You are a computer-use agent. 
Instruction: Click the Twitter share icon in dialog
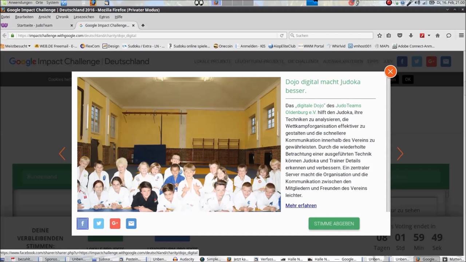pyautogui.click(x=99, y=223)
